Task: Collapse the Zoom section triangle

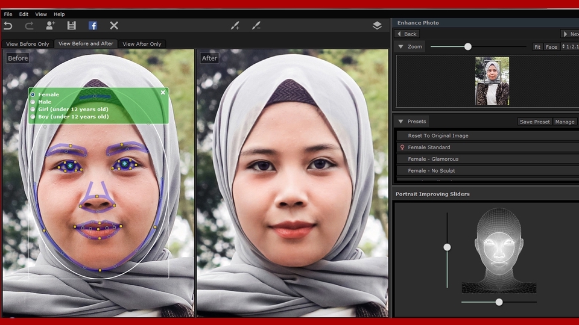Action: tap(401, 46)
